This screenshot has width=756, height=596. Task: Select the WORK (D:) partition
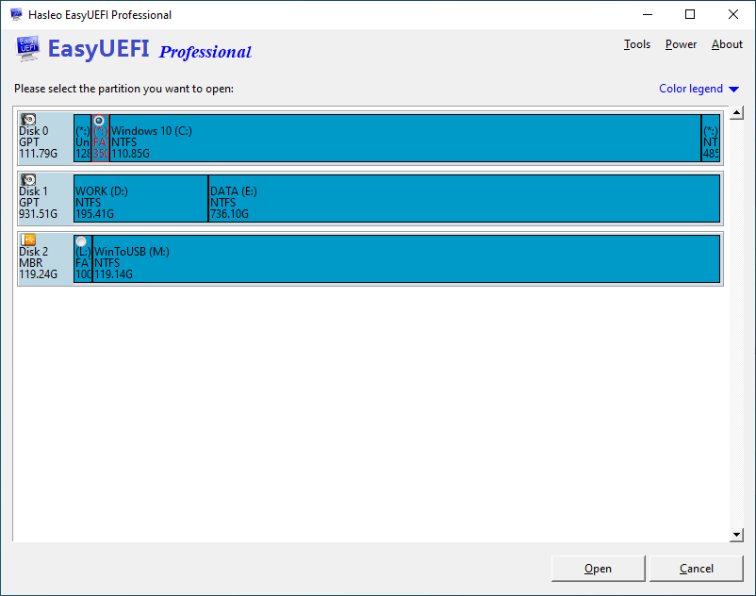[140, 198]
